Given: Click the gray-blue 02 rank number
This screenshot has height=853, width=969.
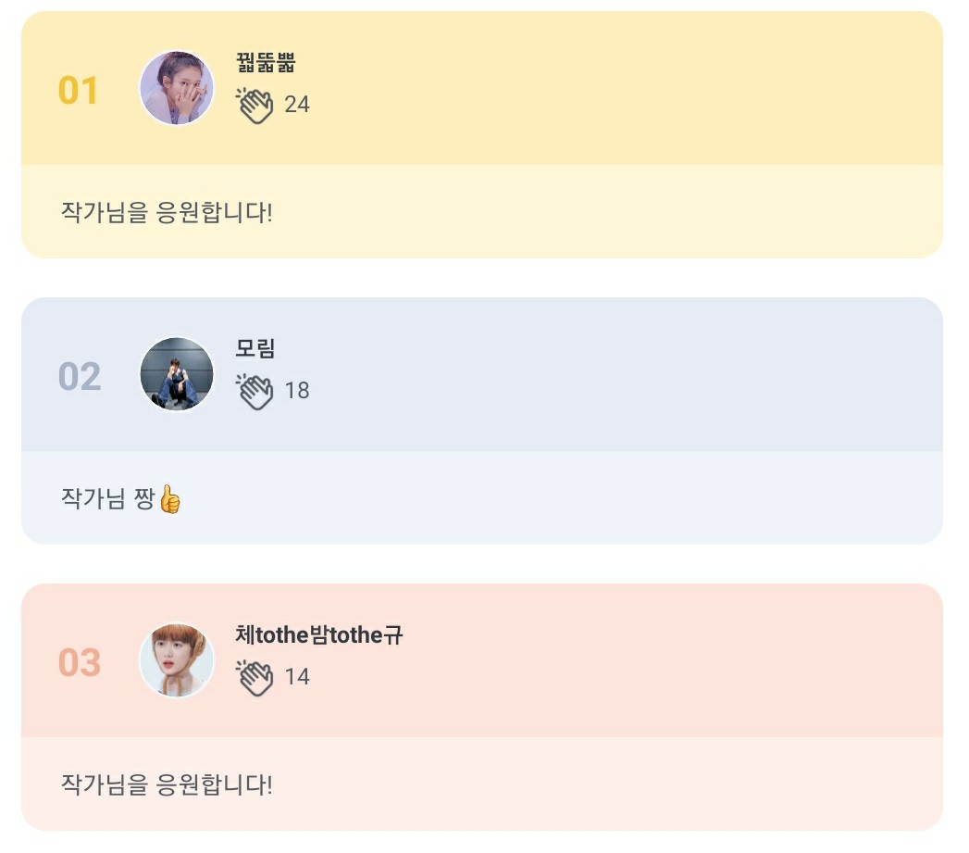Looking at the screenshot, I should pyautogui.click(x=79, y=377).
